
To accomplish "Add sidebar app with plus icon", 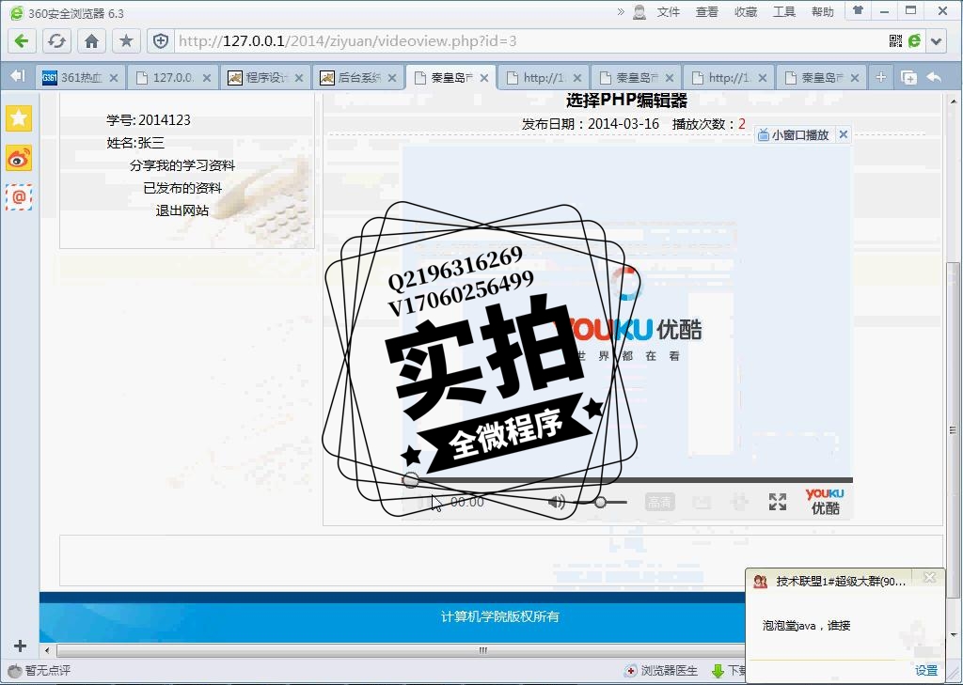I will coord(20,646).
